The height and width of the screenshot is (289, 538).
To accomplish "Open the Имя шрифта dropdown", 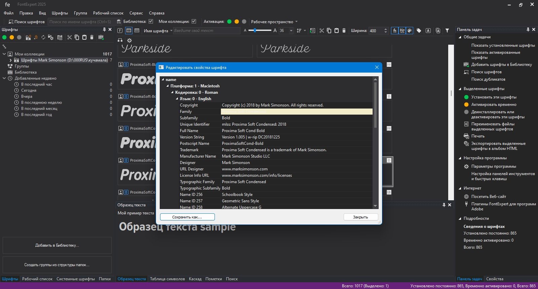I will click(x=158, y=31).
